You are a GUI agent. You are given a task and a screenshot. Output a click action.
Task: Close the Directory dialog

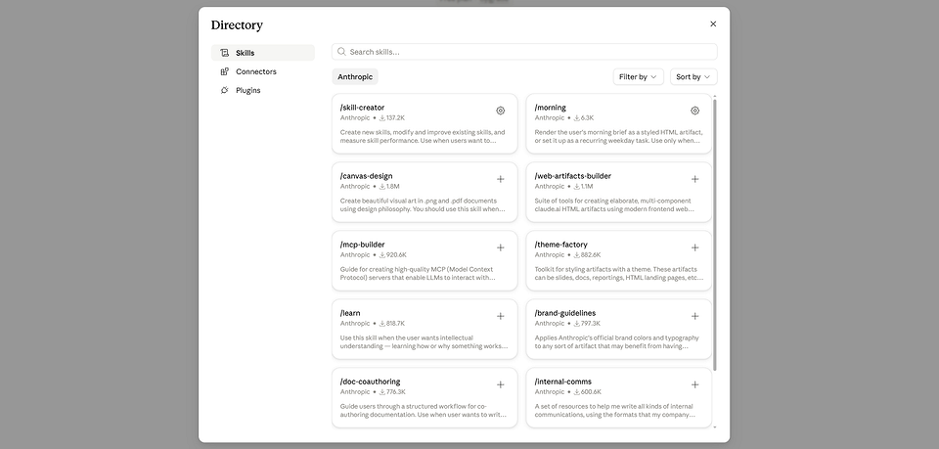click(x=713, y=23)
